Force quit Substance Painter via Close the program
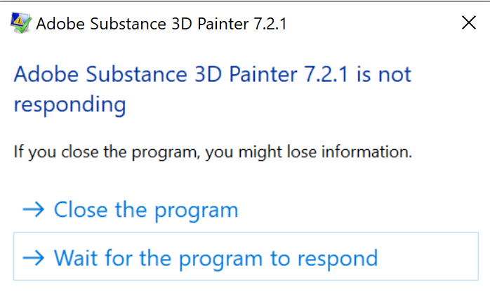Viewport: 490px width, 294px height. 146,209
